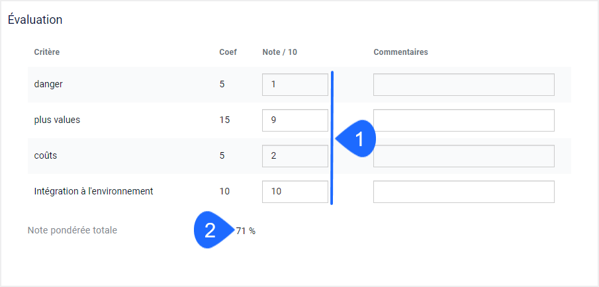The height and width of the screenshot is (287, 599).
Task: Click the Note / 10 column header
Action: point(279,52)
